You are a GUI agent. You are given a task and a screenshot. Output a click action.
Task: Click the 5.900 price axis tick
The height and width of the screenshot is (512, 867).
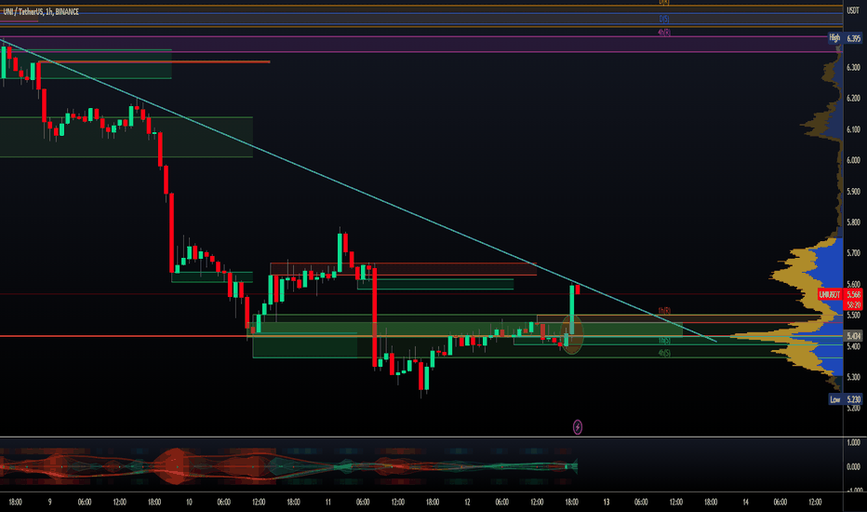(x=853, y=192)
